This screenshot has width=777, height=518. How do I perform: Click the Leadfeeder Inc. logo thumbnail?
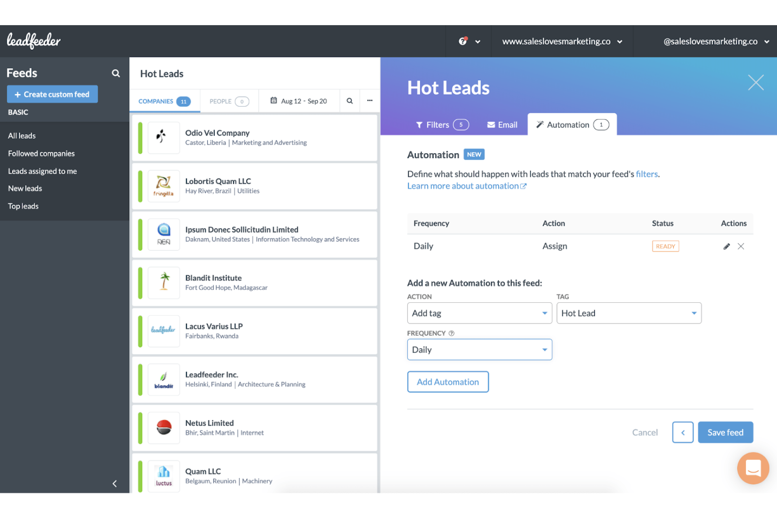[164, 379]
